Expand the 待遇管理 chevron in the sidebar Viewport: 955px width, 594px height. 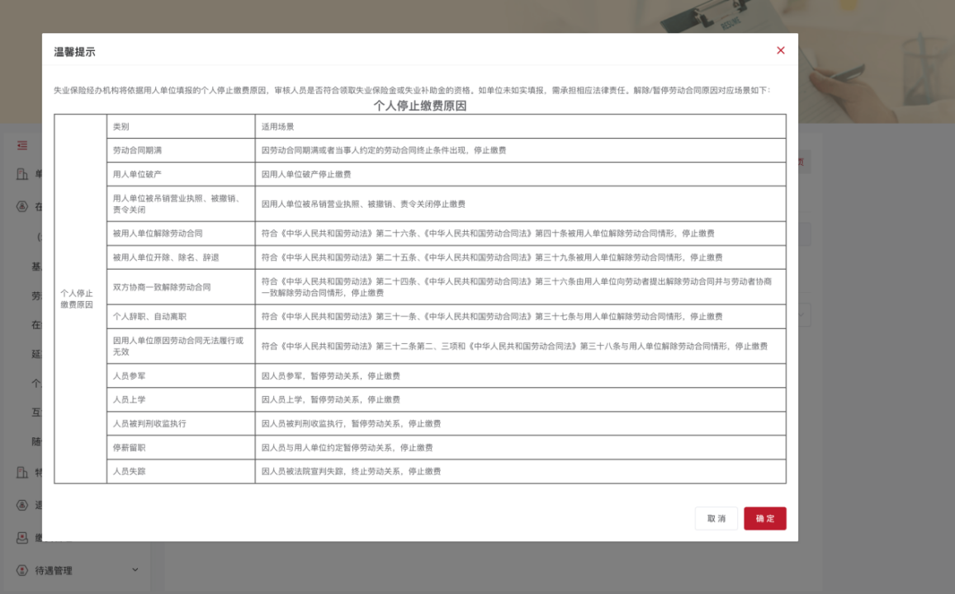coord(135,570)
